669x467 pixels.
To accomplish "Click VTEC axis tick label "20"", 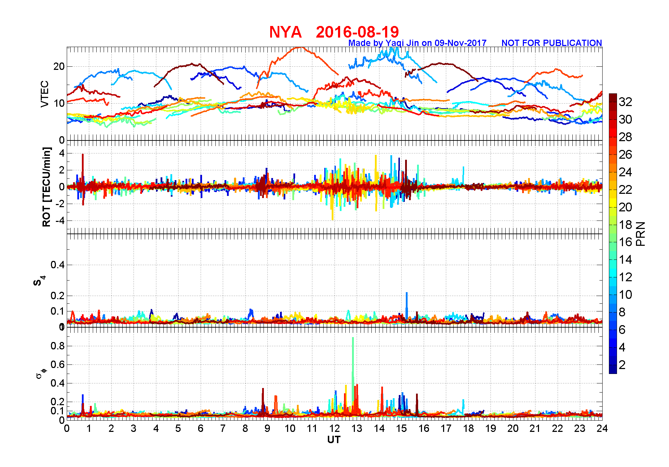I will pyautogui.click(x=59, y=66).
